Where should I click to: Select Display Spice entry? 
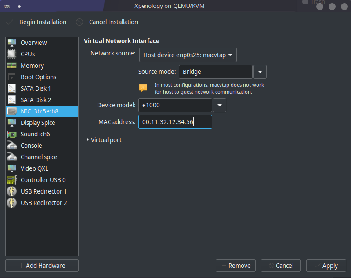[x=42, y=123]
